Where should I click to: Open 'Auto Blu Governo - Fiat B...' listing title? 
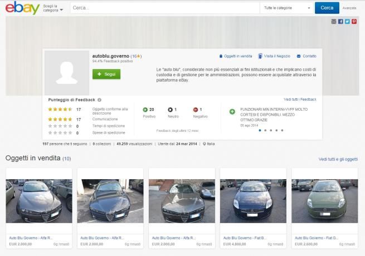245,238
